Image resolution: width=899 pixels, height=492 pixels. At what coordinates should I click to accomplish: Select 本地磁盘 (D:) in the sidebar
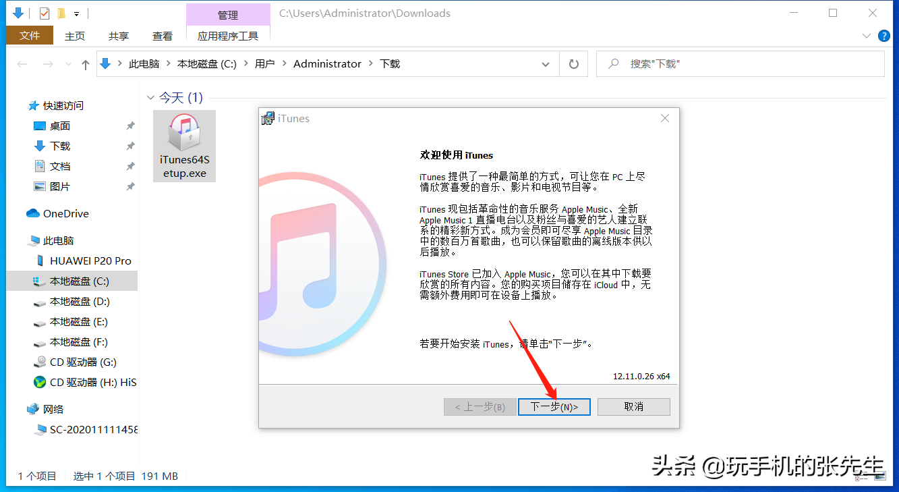[x=80, y=302]
